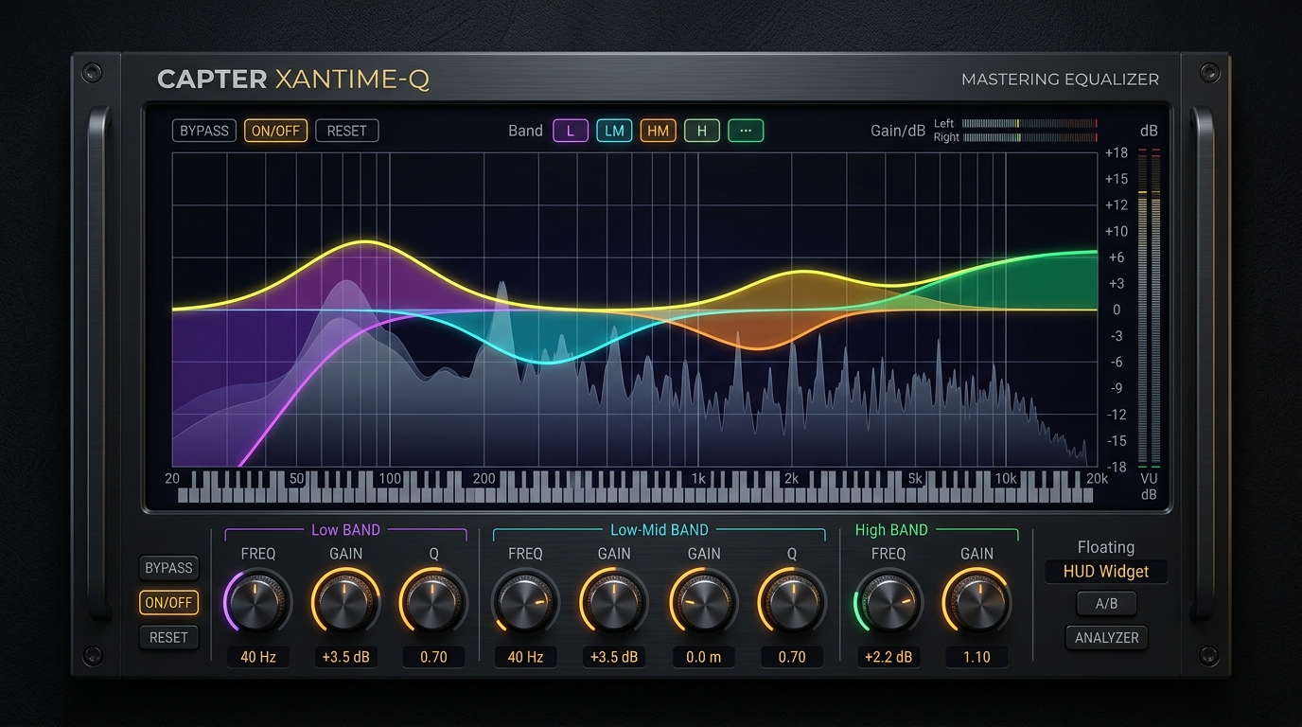Screen dimensions: 1302x727
Task: Click the Right channel level meter
Action: point(1030,137)
